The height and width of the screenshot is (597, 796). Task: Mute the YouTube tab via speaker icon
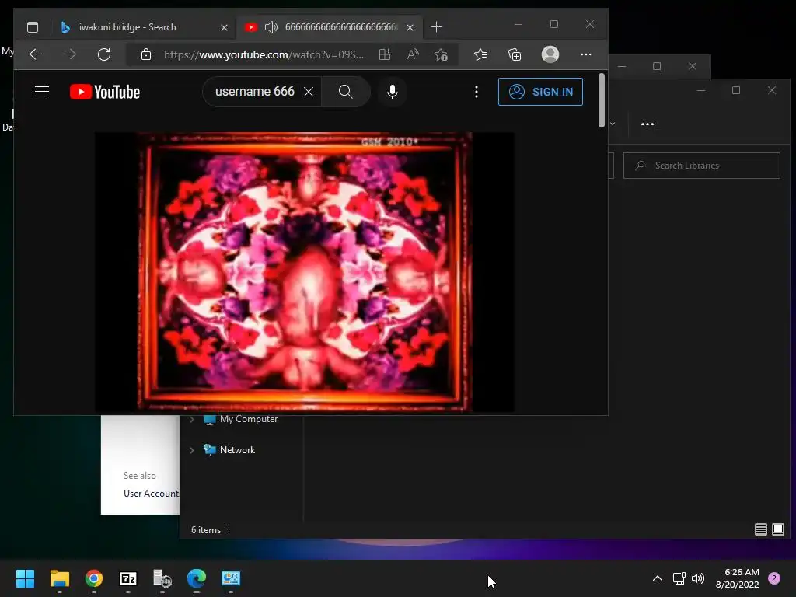tap(271, 27)
